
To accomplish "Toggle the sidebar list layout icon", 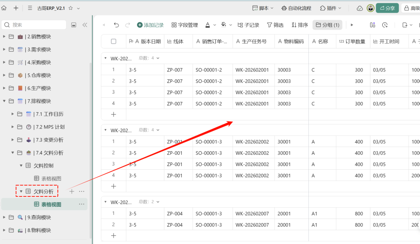I will pyautogui.click(x=74, y=25).
